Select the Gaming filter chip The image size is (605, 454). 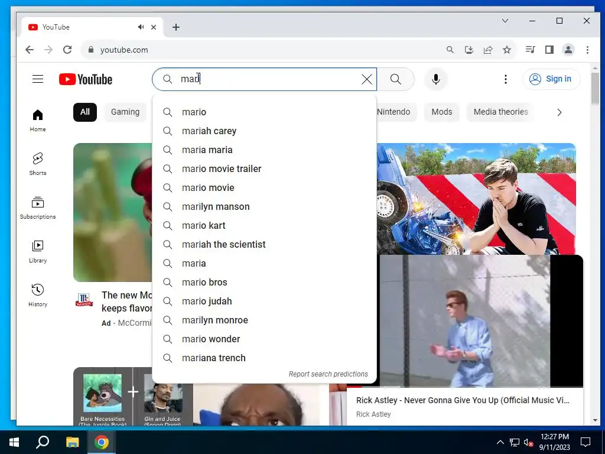[125, 112]
